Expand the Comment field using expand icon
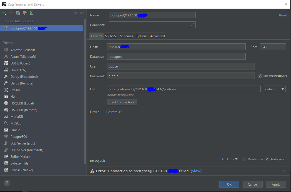Image resolution: width=291 pixels, height=192 pixels. (x=192, y=25)
